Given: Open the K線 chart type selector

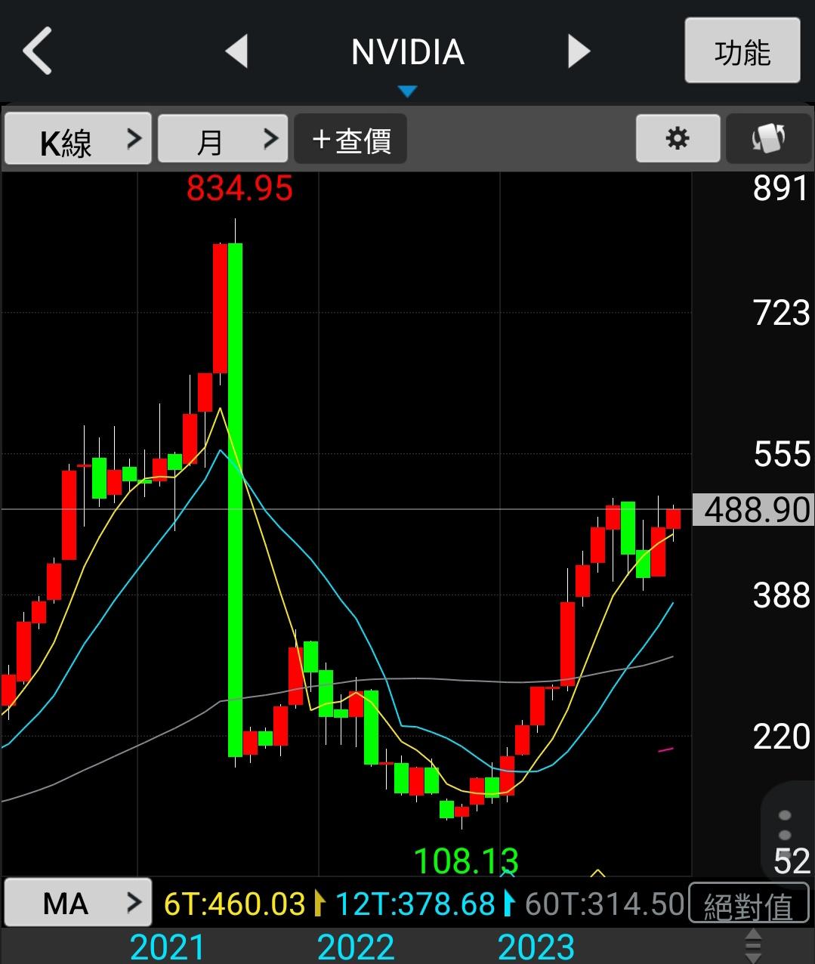Looking at the screenshot, I should pos(78,139).
